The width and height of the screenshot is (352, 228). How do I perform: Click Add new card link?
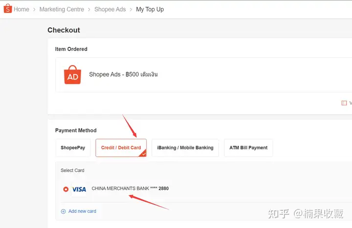(82, 211)
